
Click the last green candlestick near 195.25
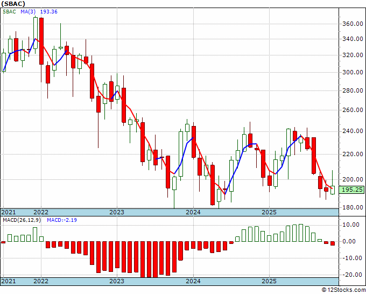pos(333,190)
